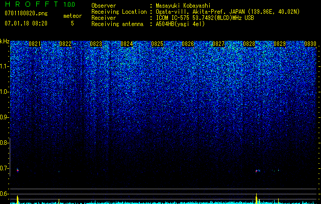Image resolution: width=321 pixels, height=204 pixels.
Task: Click the 0828 time marker
Action: [249, 44]
